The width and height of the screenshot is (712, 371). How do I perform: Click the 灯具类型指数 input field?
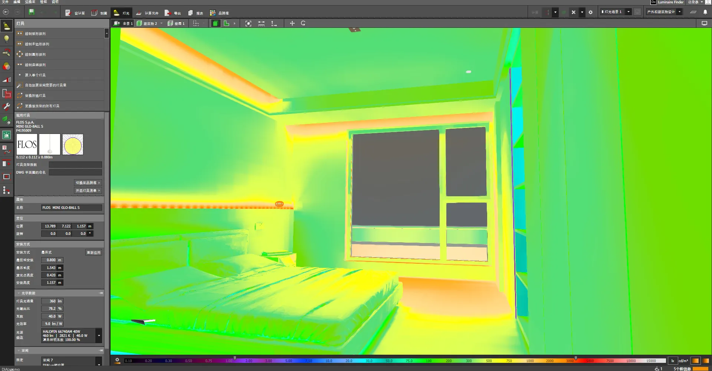(75, 165)
